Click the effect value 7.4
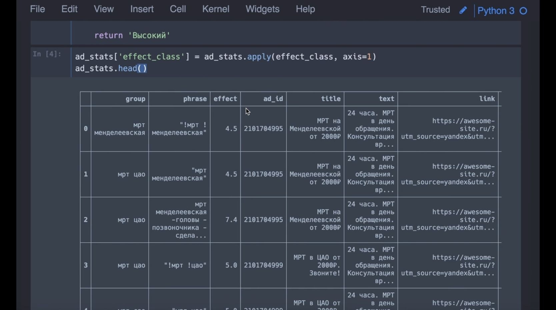This screenshot has width=556, height=310. click(x=231, y=220)
